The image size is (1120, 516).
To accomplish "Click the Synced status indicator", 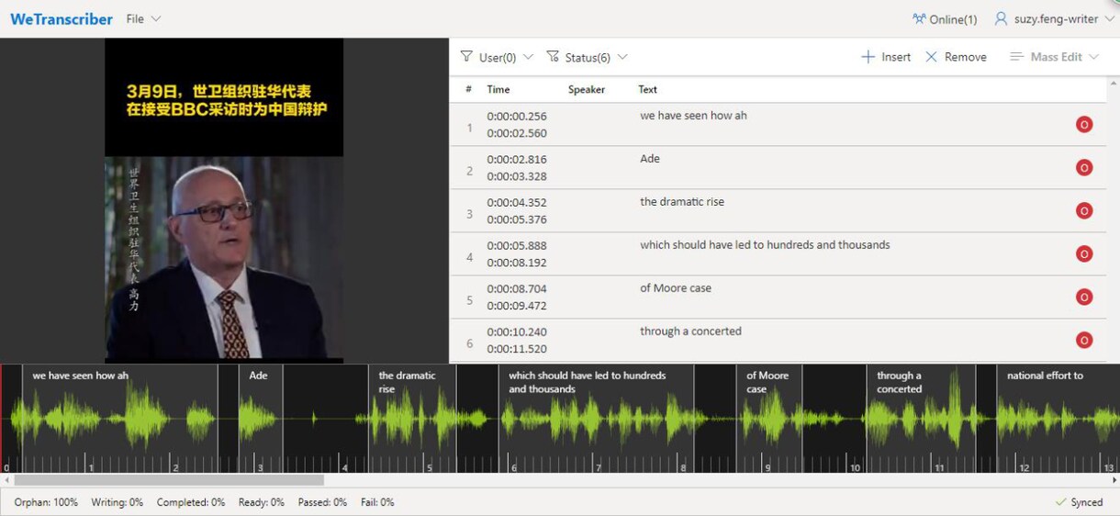I will coord(1079,503).
